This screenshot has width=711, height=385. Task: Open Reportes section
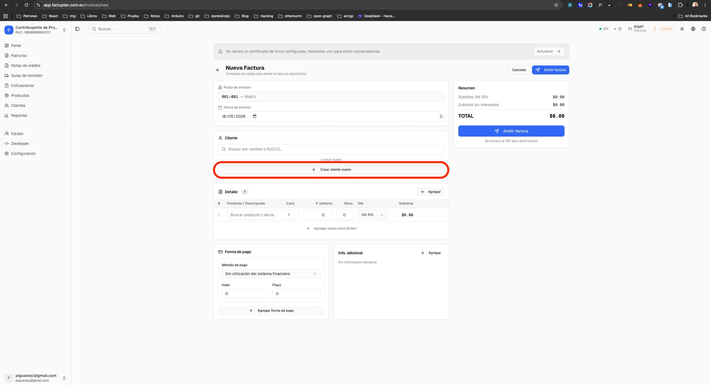click(x=19, y=115)
